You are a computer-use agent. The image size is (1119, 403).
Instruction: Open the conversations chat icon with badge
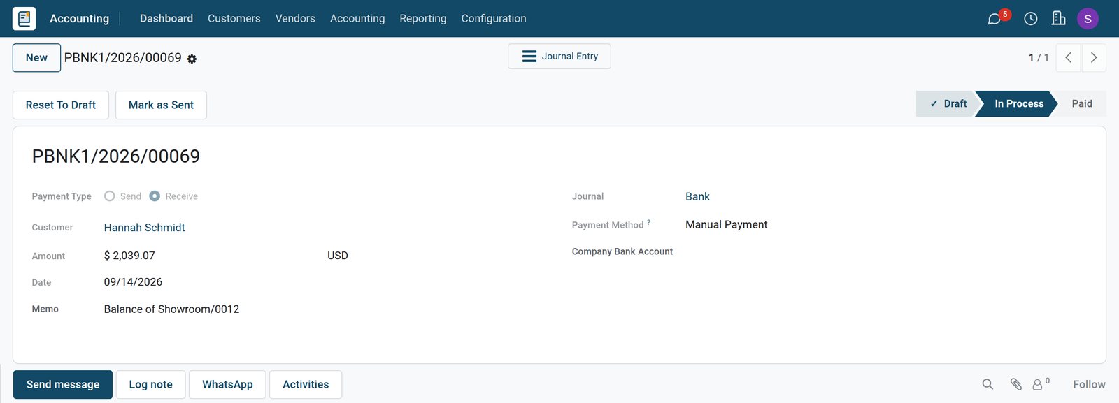click(994, 19)
